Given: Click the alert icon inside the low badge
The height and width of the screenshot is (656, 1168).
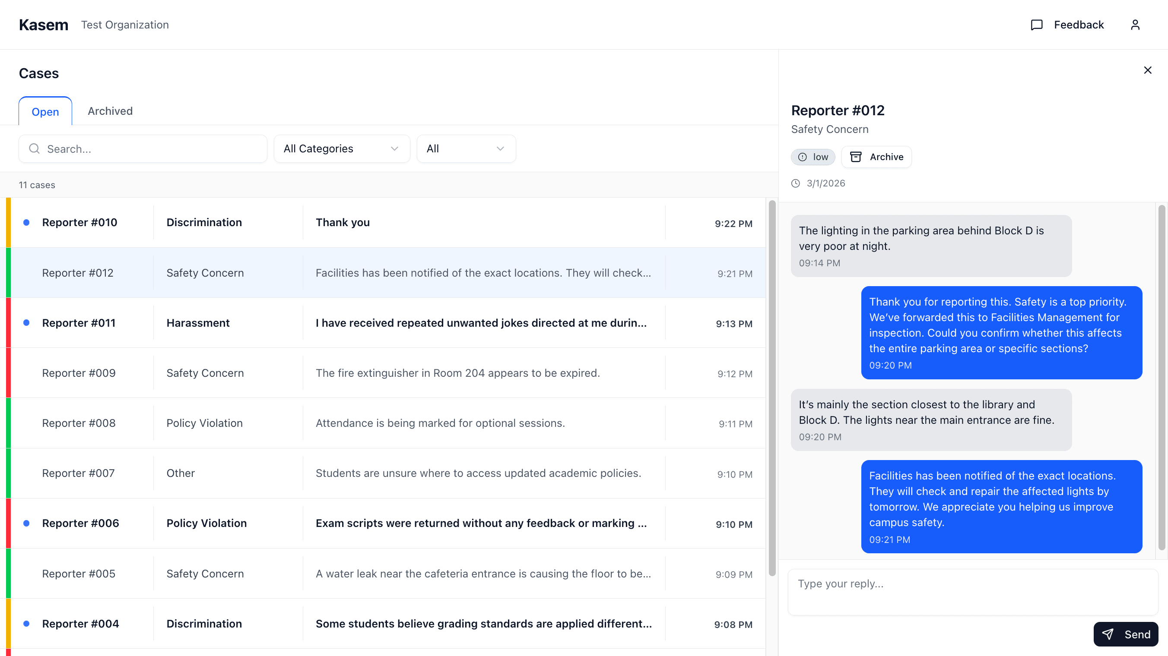Looking at the screenshot, I should coord(802,157).
